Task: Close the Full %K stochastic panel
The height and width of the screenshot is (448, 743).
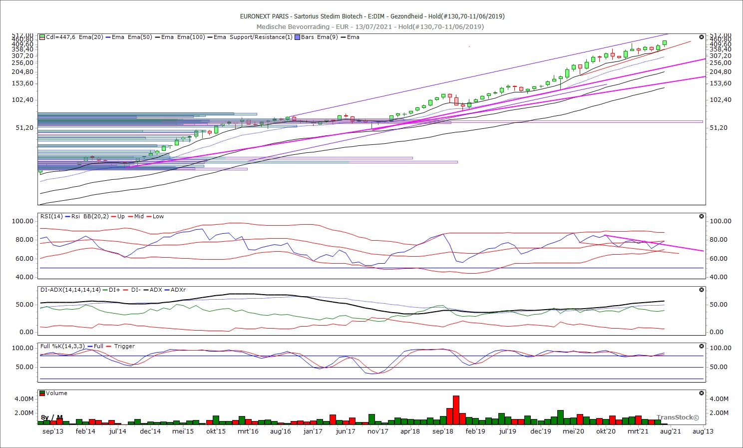Action: click(x=701, y=346)
